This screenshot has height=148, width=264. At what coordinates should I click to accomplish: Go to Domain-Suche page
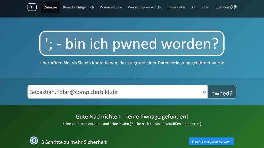point(111,7)
